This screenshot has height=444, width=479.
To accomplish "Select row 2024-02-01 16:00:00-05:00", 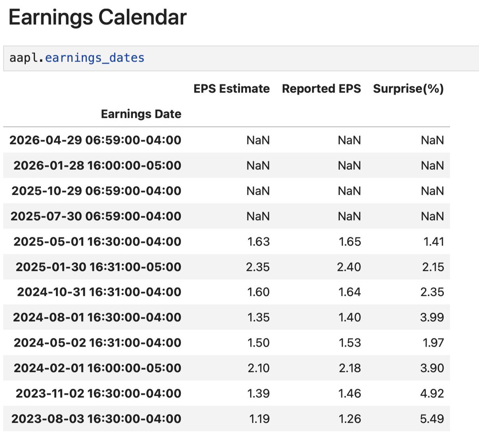I will point(226,368).
